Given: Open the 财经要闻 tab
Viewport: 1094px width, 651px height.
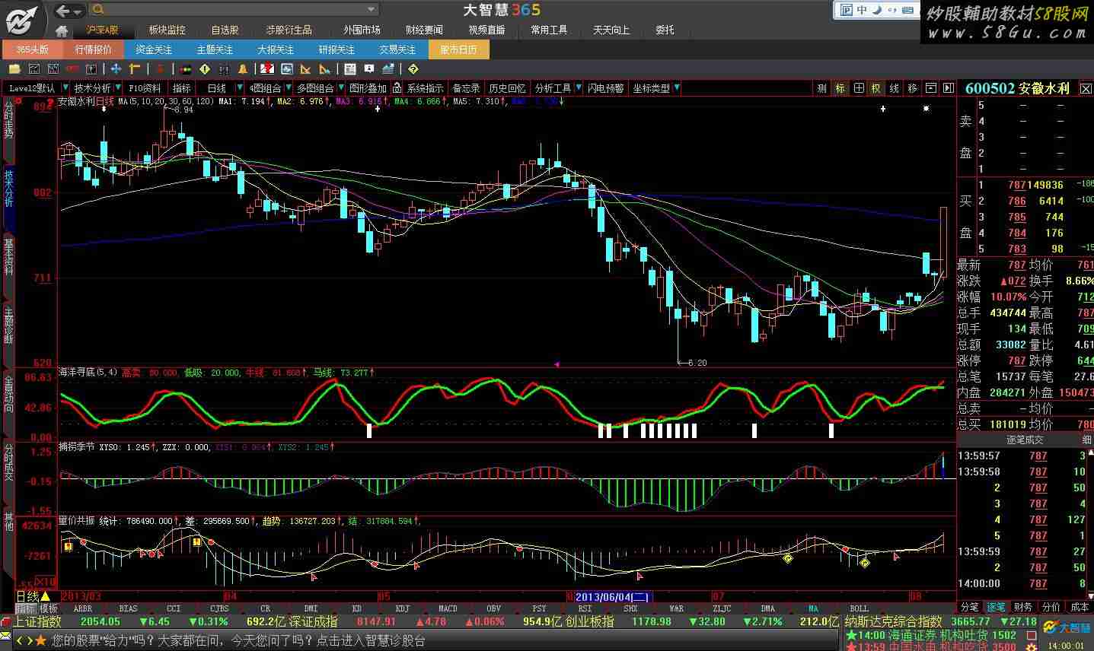Looking at the screenshot, I should click(424, 30).
